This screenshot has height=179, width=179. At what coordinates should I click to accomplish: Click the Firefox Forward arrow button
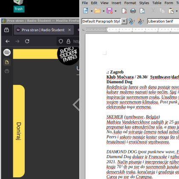17,41
